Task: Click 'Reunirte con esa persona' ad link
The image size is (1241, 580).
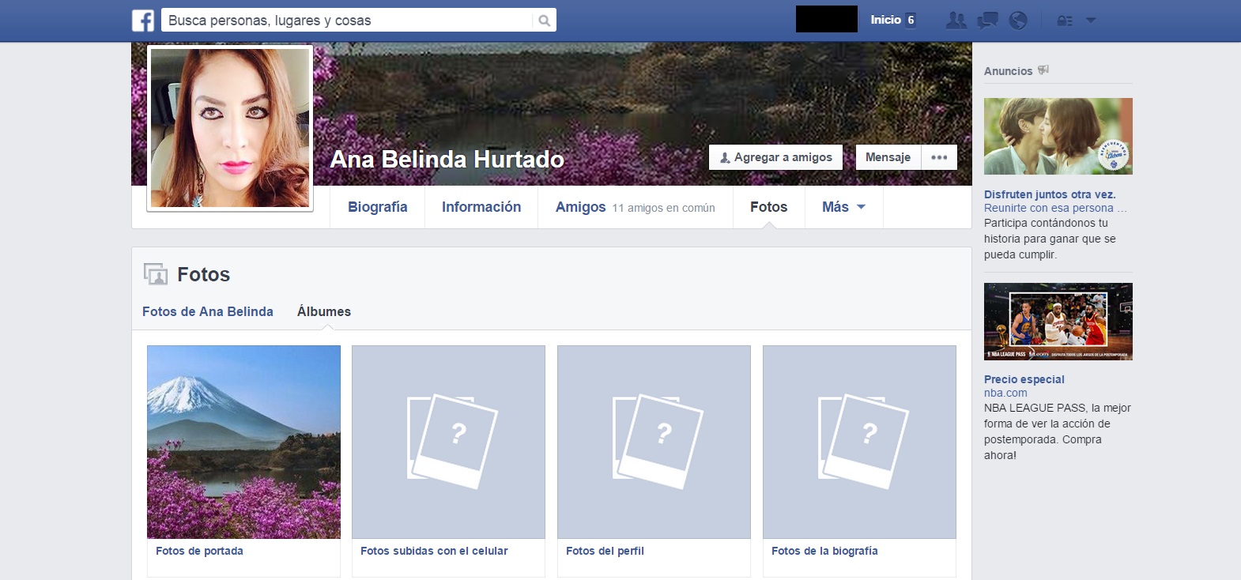Action: coord(1055,208)
